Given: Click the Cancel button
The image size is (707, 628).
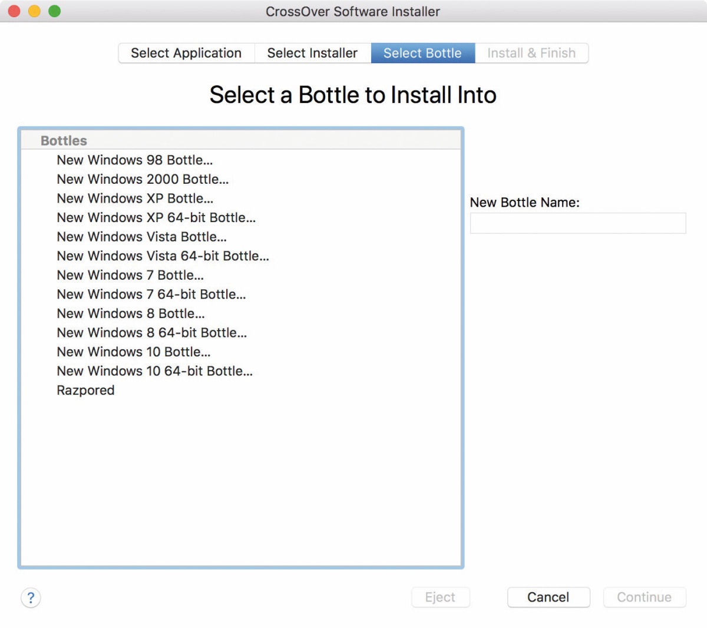Looking at the screenshot, I should point(549,597).
